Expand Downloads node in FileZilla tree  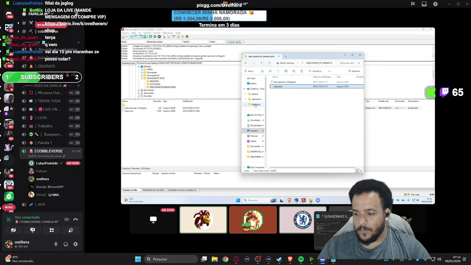(138, 93)
